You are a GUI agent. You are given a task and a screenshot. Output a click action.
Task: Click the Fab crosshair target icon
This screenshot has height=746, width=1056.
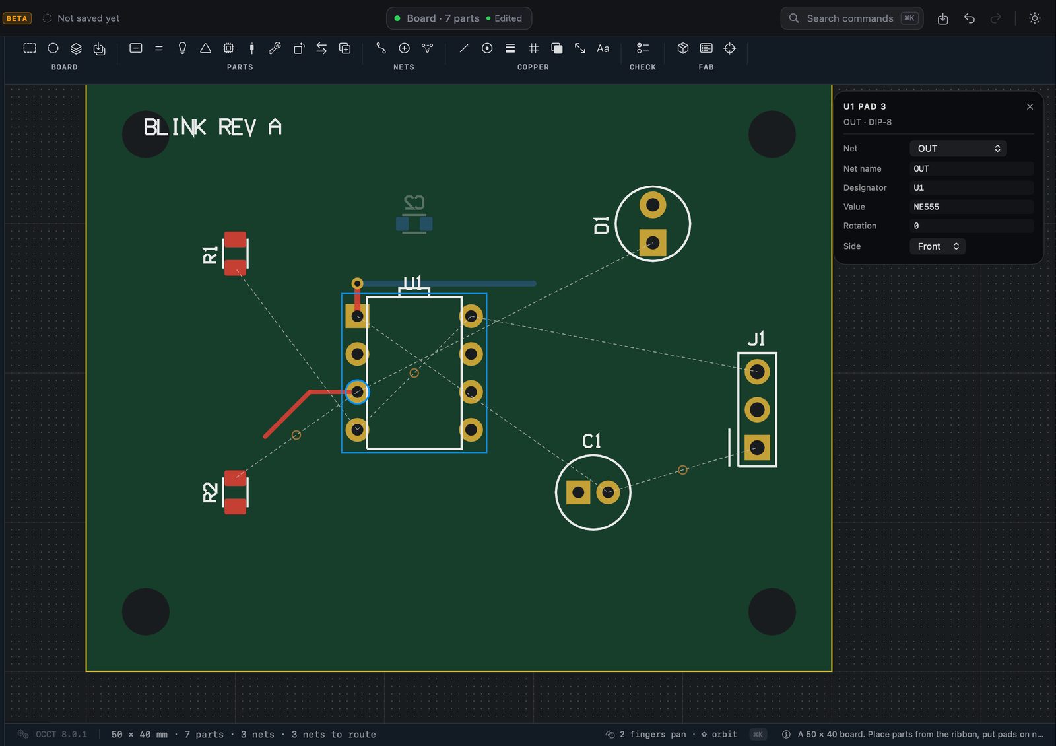click(729, 48)
